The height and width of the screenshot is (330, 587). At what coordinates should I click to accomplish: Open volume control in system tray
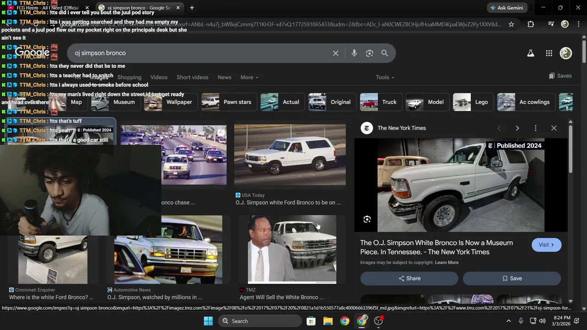tap(543, 321)
